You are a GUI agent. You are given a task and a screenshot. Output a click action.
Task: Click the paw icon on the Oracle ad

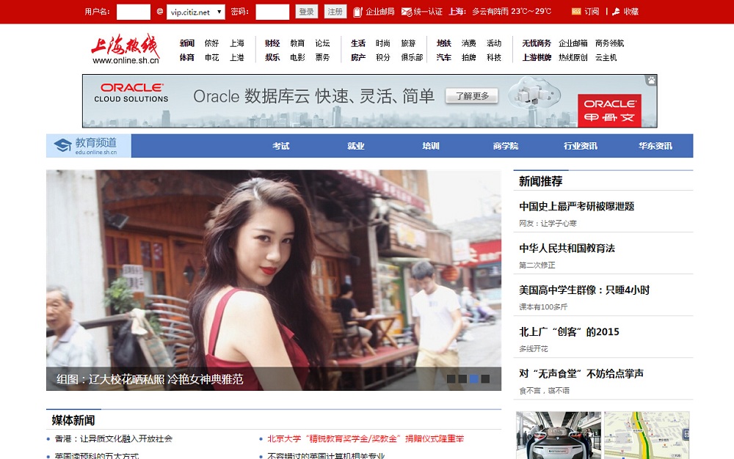(651, 81)
